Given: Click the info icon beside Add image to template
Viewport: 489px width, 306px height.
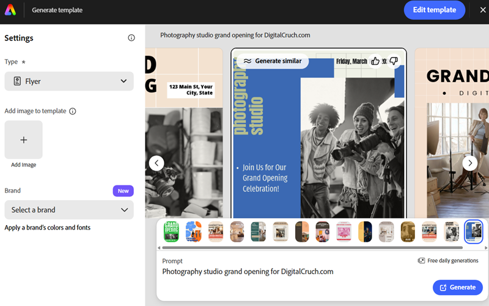Looking at the screenshot, I should point(72,111).
